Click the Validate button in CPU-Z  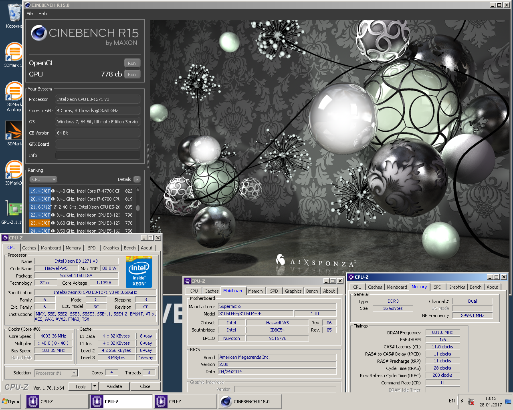pos(114,386)
